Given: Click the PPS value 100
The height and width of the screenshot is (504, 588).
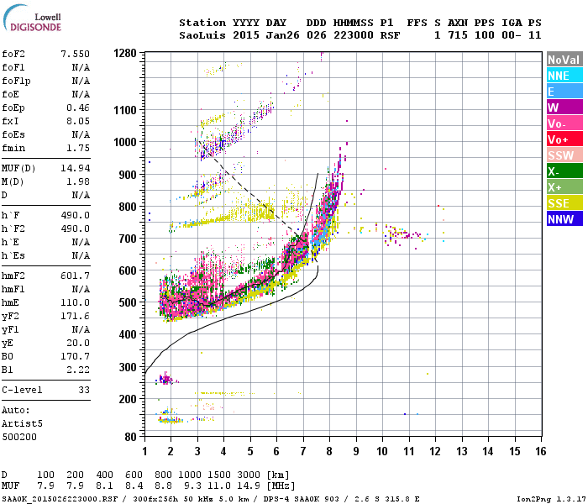Looking at the screenshot, I should tap(484, 35).
